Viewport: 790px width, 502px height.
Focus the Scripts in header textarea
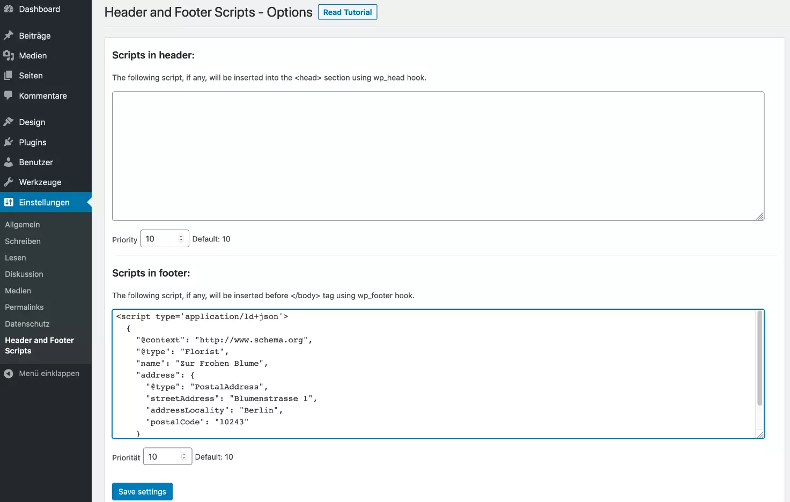[438, 156]
